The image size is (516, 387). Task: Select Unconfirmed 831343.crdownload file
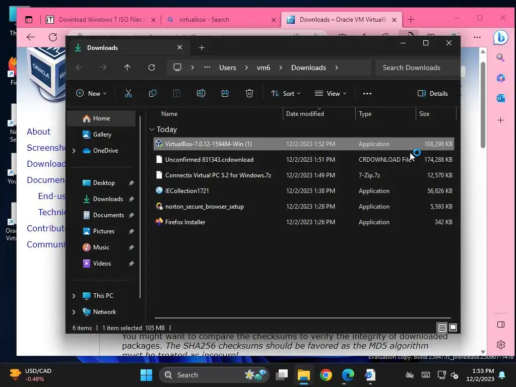[303, 160]
